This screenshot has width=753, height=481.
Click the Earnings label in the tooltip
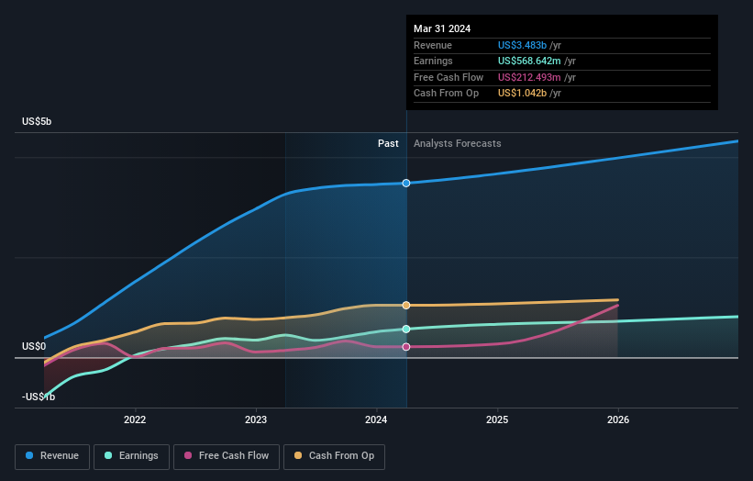coord(433,61)
